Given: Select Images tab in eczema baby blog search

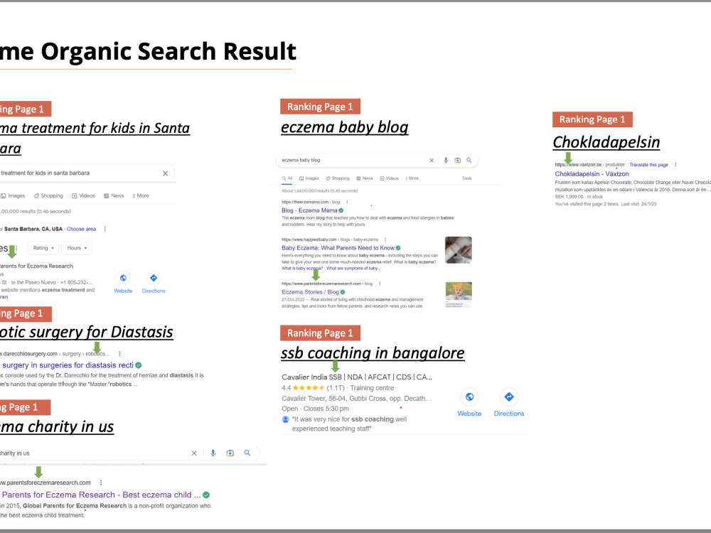Looking at the screenshot, I should (309, 178).
